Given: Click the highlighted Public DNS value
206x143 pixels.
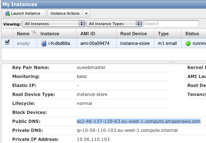Looking at the screenshot, I should click(139, 121).
